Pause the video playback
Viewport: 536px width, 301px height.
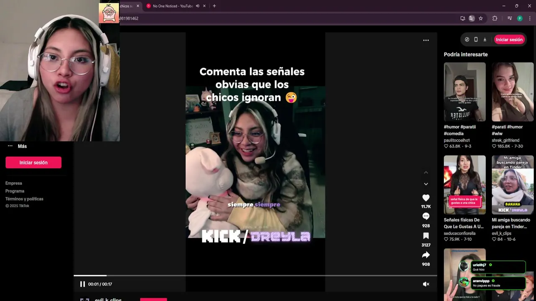point(82,284)
